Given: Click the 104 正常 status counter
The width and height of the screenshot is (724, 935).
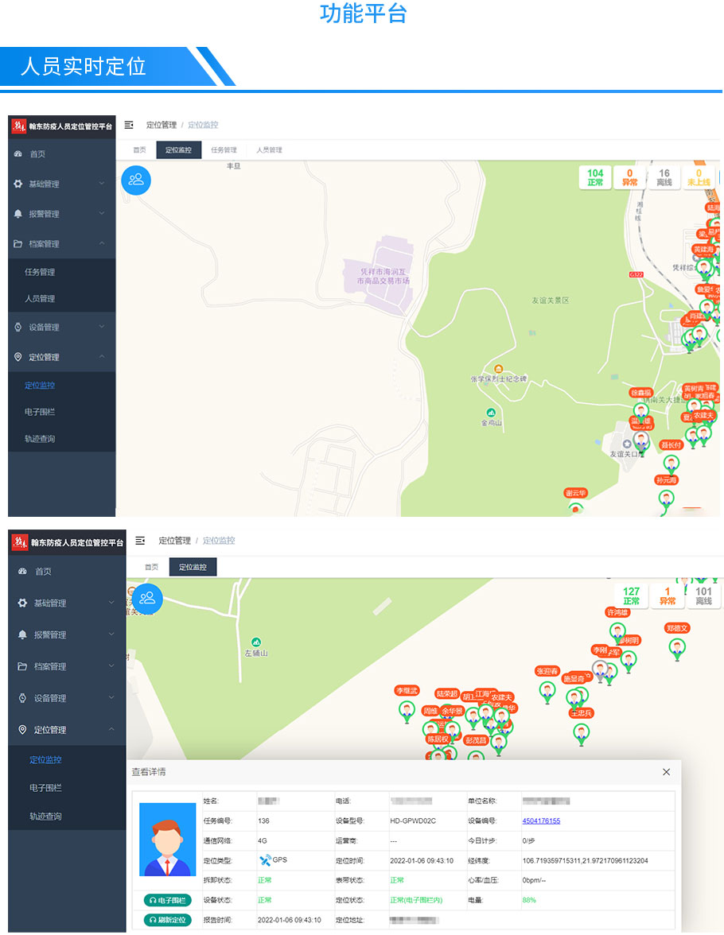Looking at the screenshot, I should pyautogui.click(x=595, y=177).
